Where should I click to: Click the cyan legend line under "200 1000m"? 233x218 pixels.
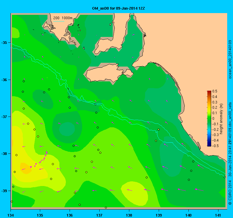coord(59,21)
